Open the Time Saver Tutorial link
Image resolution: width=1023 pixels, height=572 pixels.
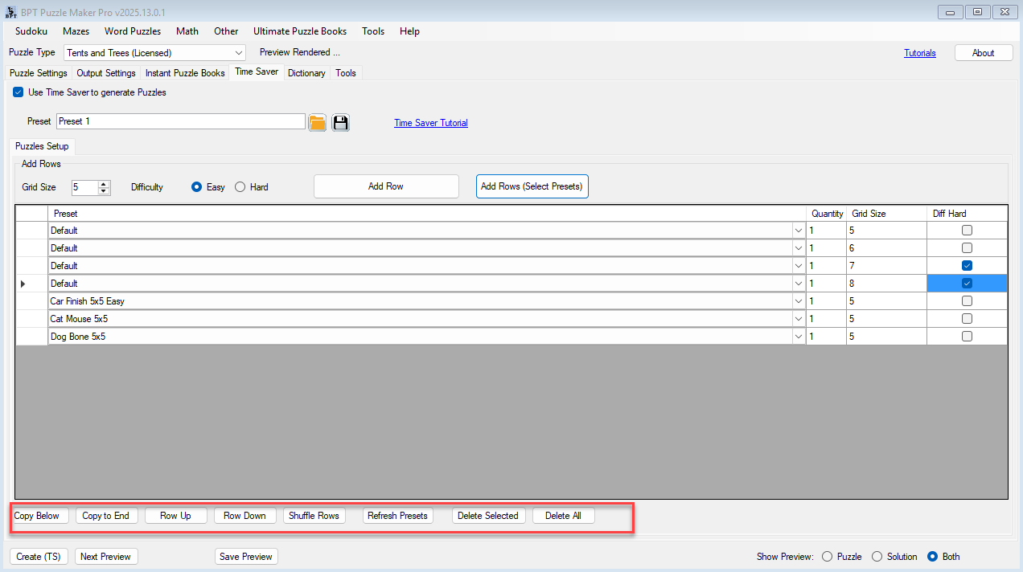431,123
